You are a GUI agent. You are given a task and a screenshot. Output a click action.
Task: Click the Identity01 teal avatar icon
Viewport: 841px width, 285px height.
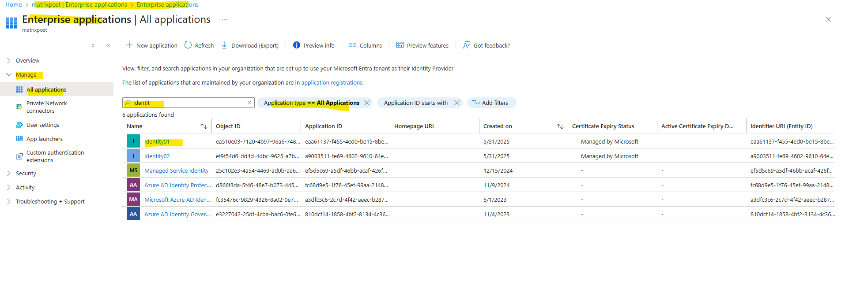click(133, 141)
